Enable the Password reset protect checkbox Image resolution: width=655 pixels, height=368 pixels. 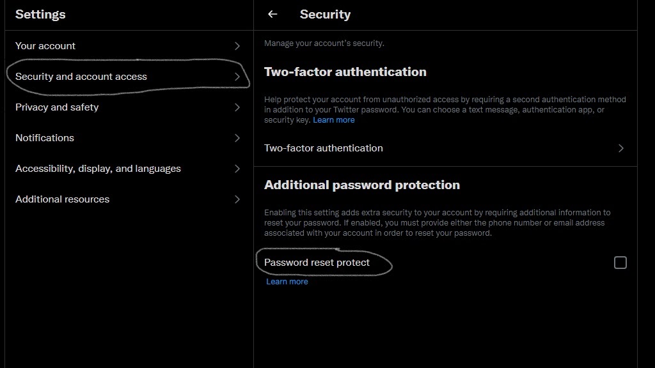620,263
